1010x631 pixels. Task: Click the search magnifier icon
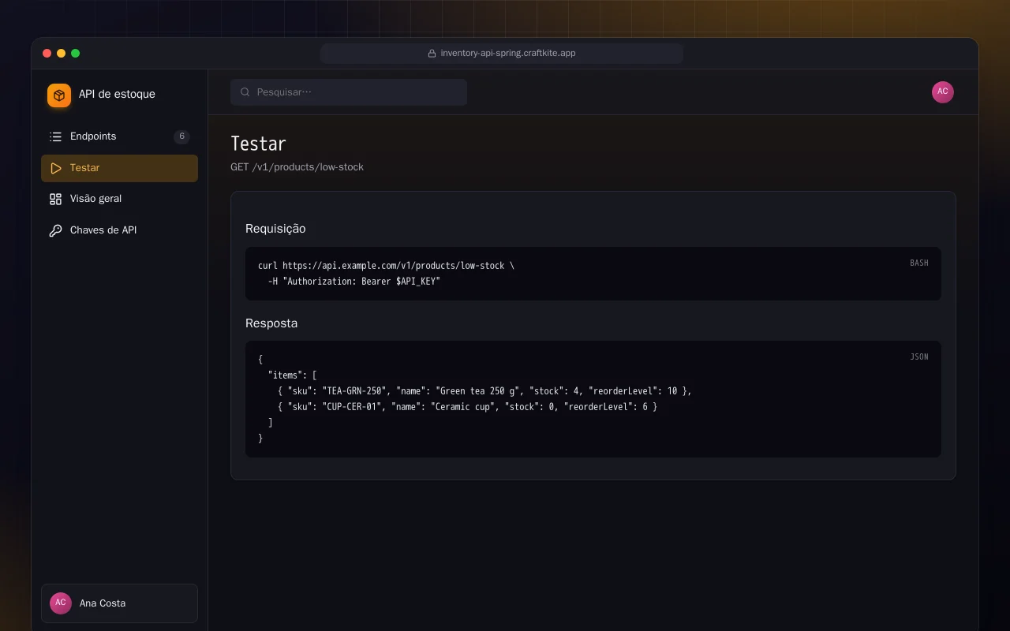click(245, 92)
